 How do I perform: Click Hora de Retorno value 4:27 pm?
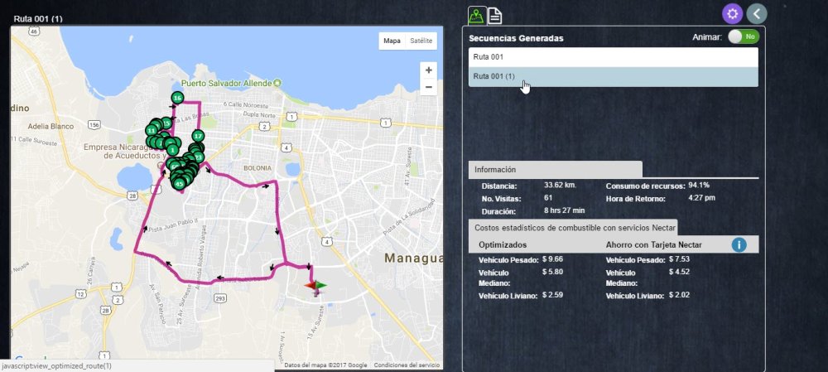point(702,198)
